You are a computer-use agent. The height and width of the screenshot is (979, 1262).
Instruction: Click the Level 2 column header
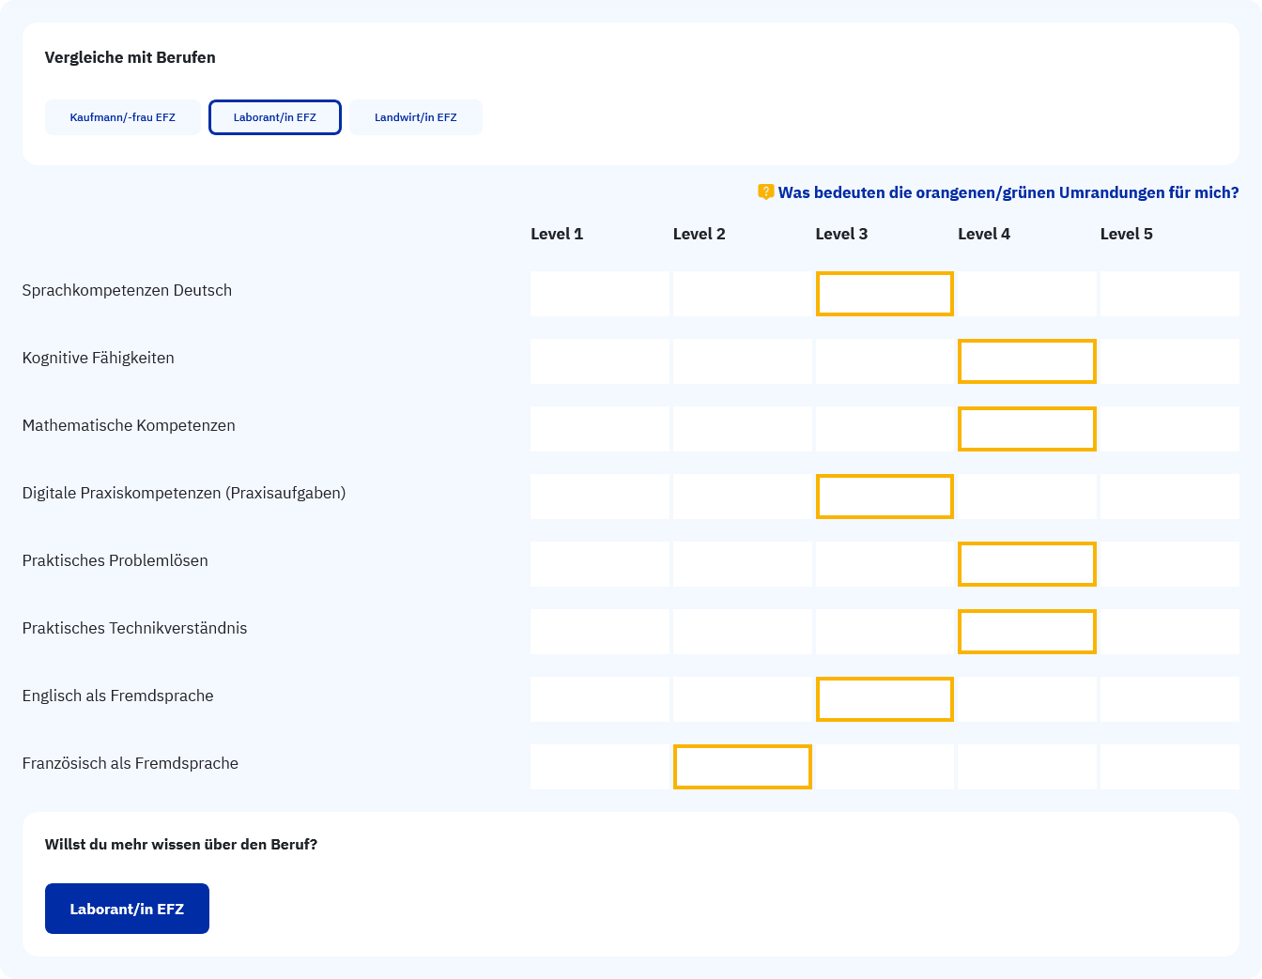click(x=700, y=234)
